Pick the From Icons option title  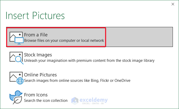coord(36,95)
